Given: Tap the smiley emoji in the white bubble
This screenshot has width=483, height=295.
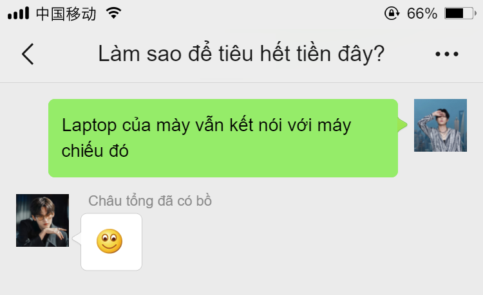Looking at the screenshot, I should [x=109, y=241].
